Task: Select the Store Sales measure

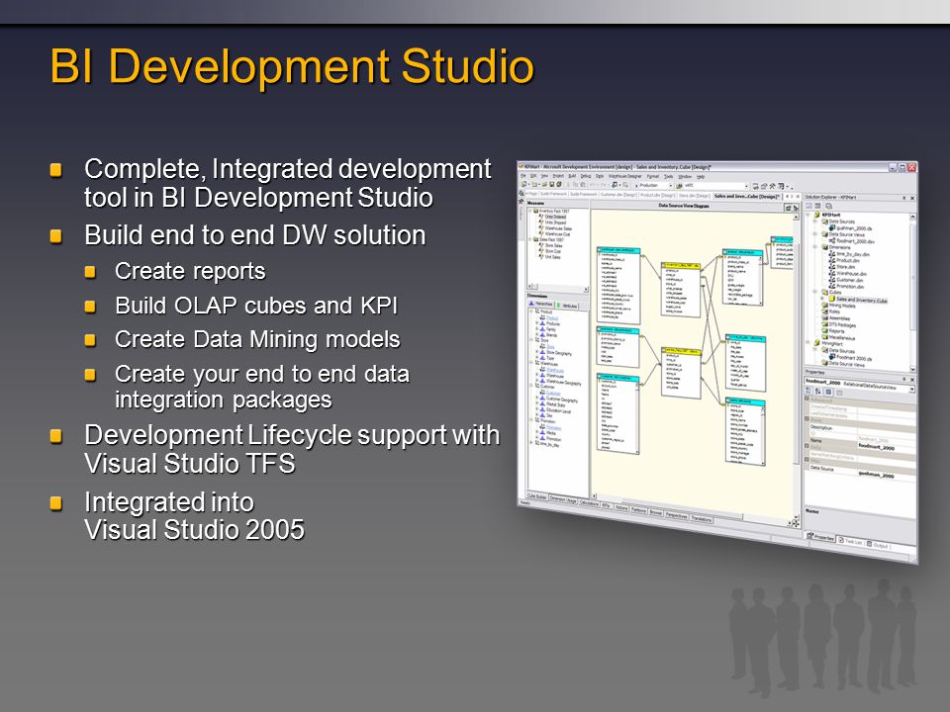Action: point(553,245)
